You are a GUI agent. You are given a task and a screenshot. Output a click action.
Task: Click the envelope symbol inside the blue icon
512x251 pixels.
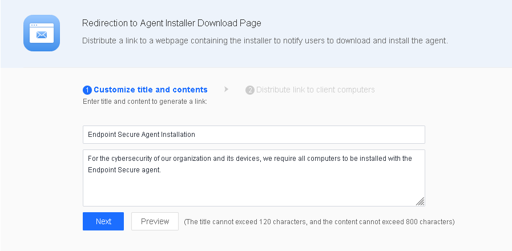click(x=42, y=35)
